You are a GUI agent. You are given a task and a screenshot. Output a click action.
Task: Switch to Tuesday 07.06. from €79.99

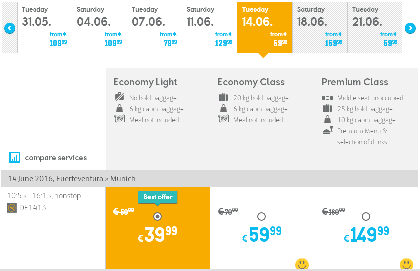(154, 28)
